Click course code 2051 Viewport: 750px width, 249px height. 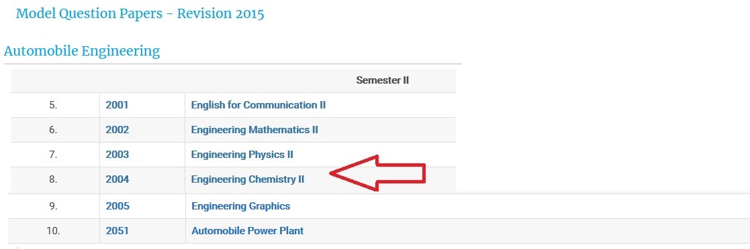[118, 231]
